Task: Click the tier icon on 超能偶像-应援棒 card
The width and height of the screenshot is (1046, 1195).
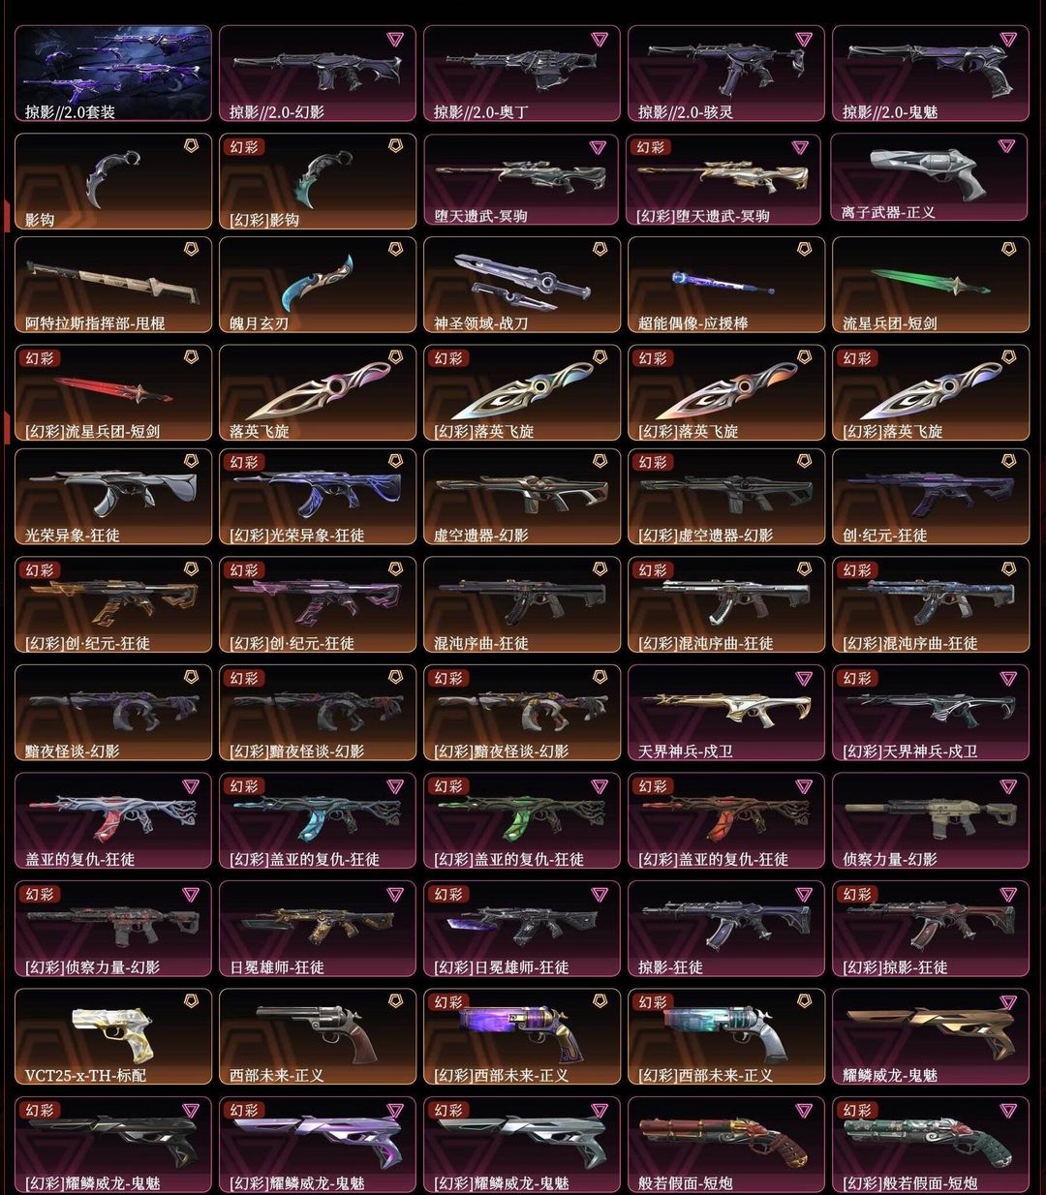Action: (804, 250)
